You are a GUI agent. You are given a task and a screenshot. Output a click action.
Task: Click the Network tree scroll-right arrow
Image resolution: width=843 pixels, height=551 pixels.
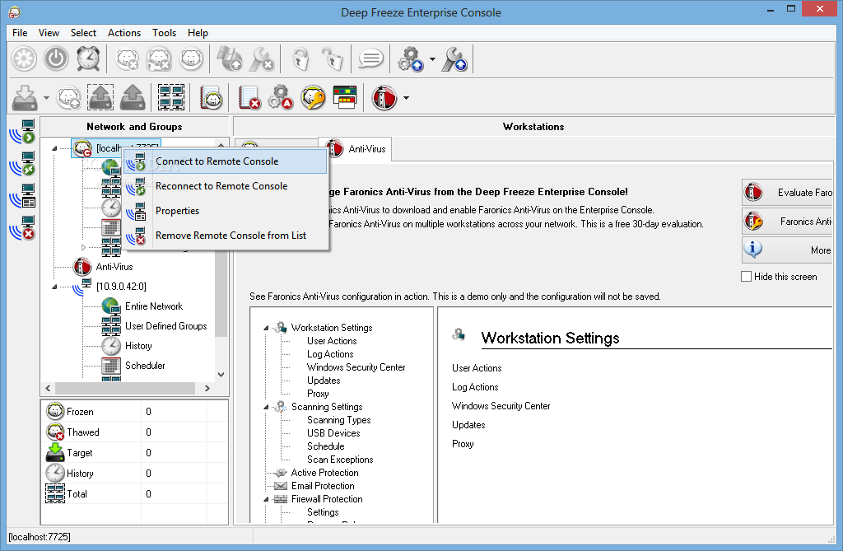[x=207, y=388]
